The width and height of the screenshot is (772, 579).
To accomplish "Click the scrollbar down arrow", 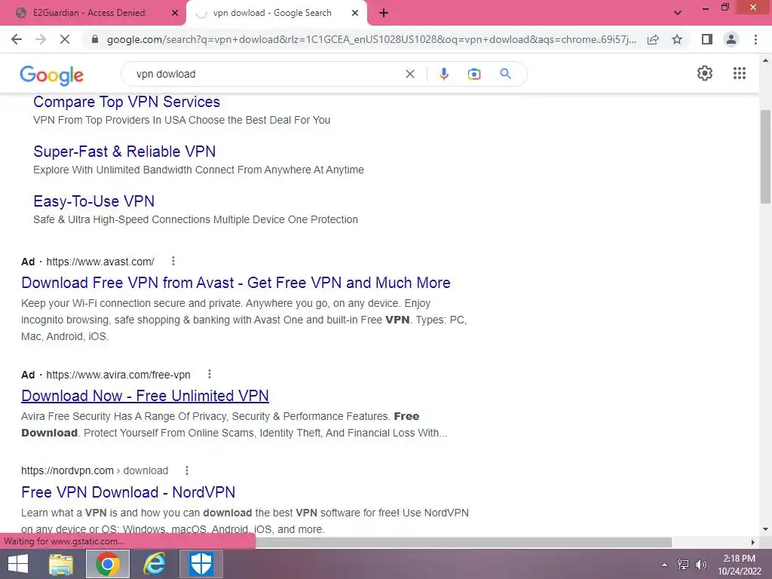I will coord(765,530).
